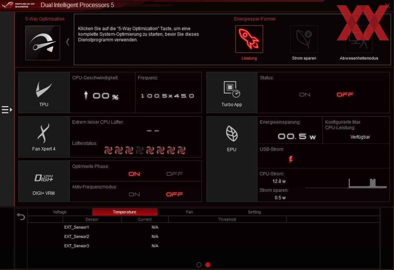Select the EXT_Sensor1 row
394x270 pixels.
click(203, 227)
